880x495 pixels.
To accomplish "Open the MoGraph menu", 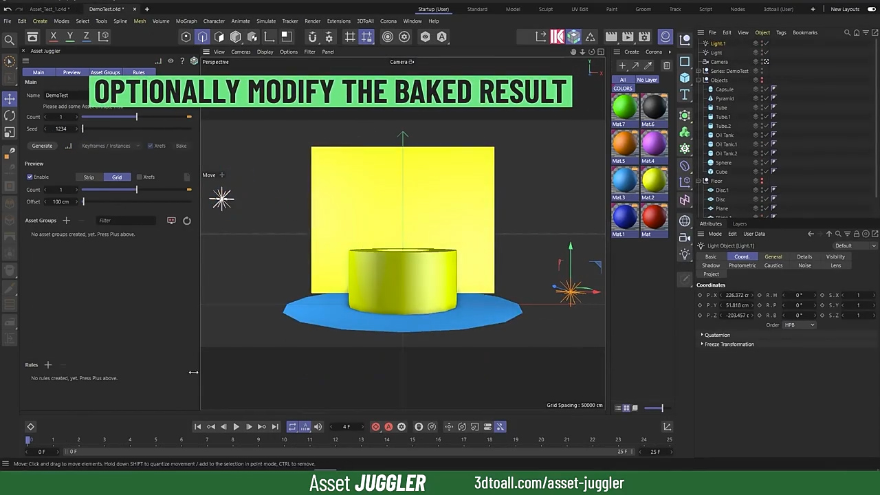I will coord(186,21).
